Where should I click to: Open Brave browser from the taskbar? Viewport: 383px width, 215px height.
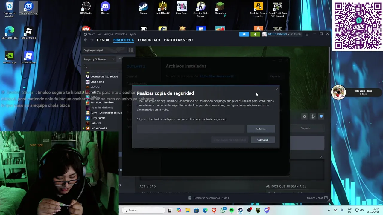click(x=214, y=210)
